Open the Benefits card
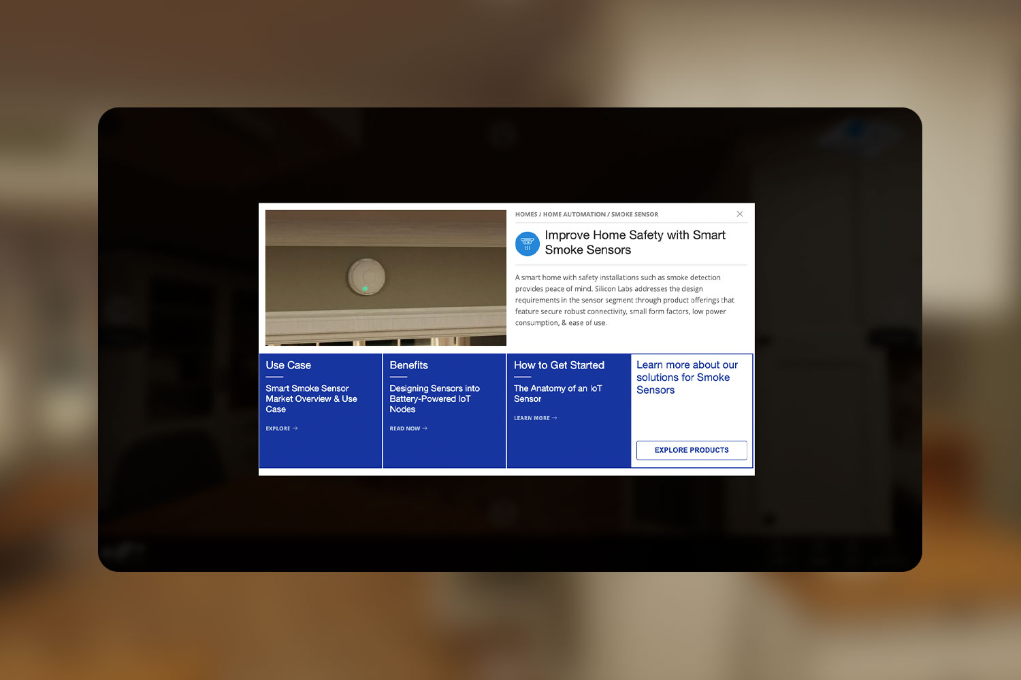Screen dimensions: 1021x680 click(444, 408)
